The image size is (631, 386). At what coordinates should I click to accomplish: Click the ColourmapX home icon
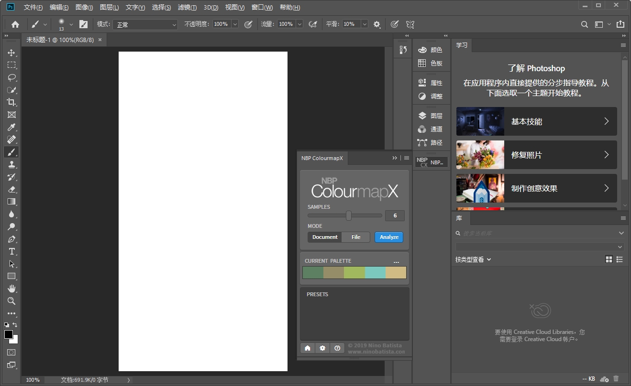pos(308,348)
